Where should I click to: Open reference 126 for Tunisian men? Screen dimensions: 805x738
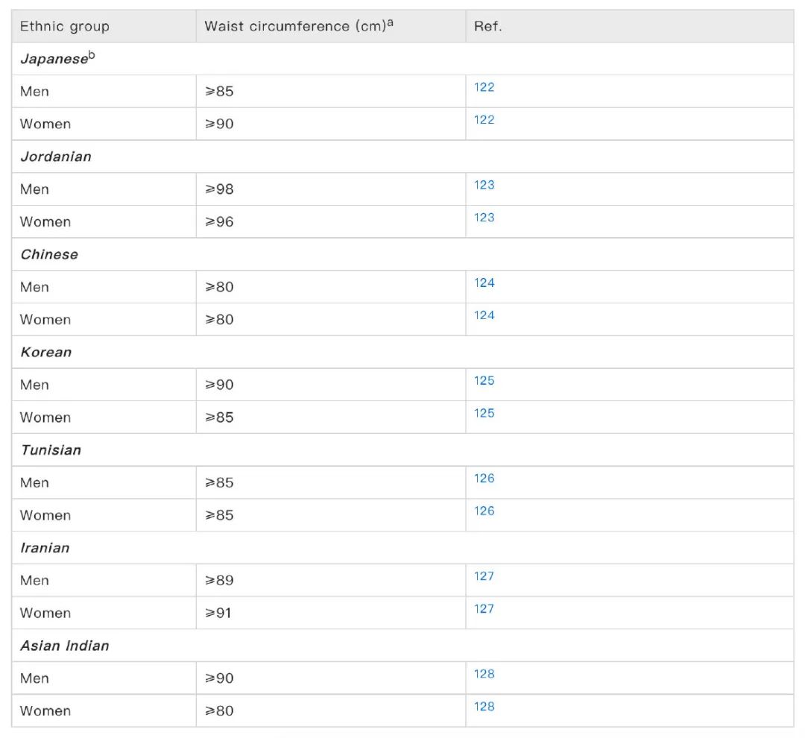484,478
